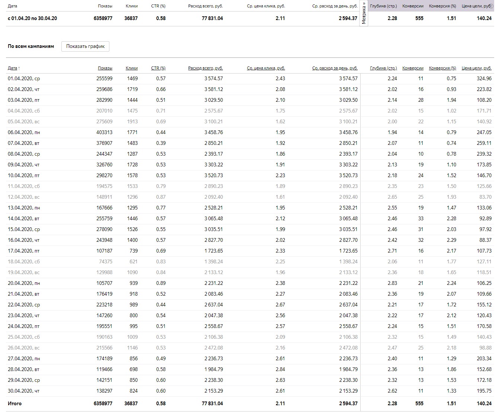
Task: Select Ср. цена клика value 1.61 for 12.04.2020
Action: (x=280, y=197)
